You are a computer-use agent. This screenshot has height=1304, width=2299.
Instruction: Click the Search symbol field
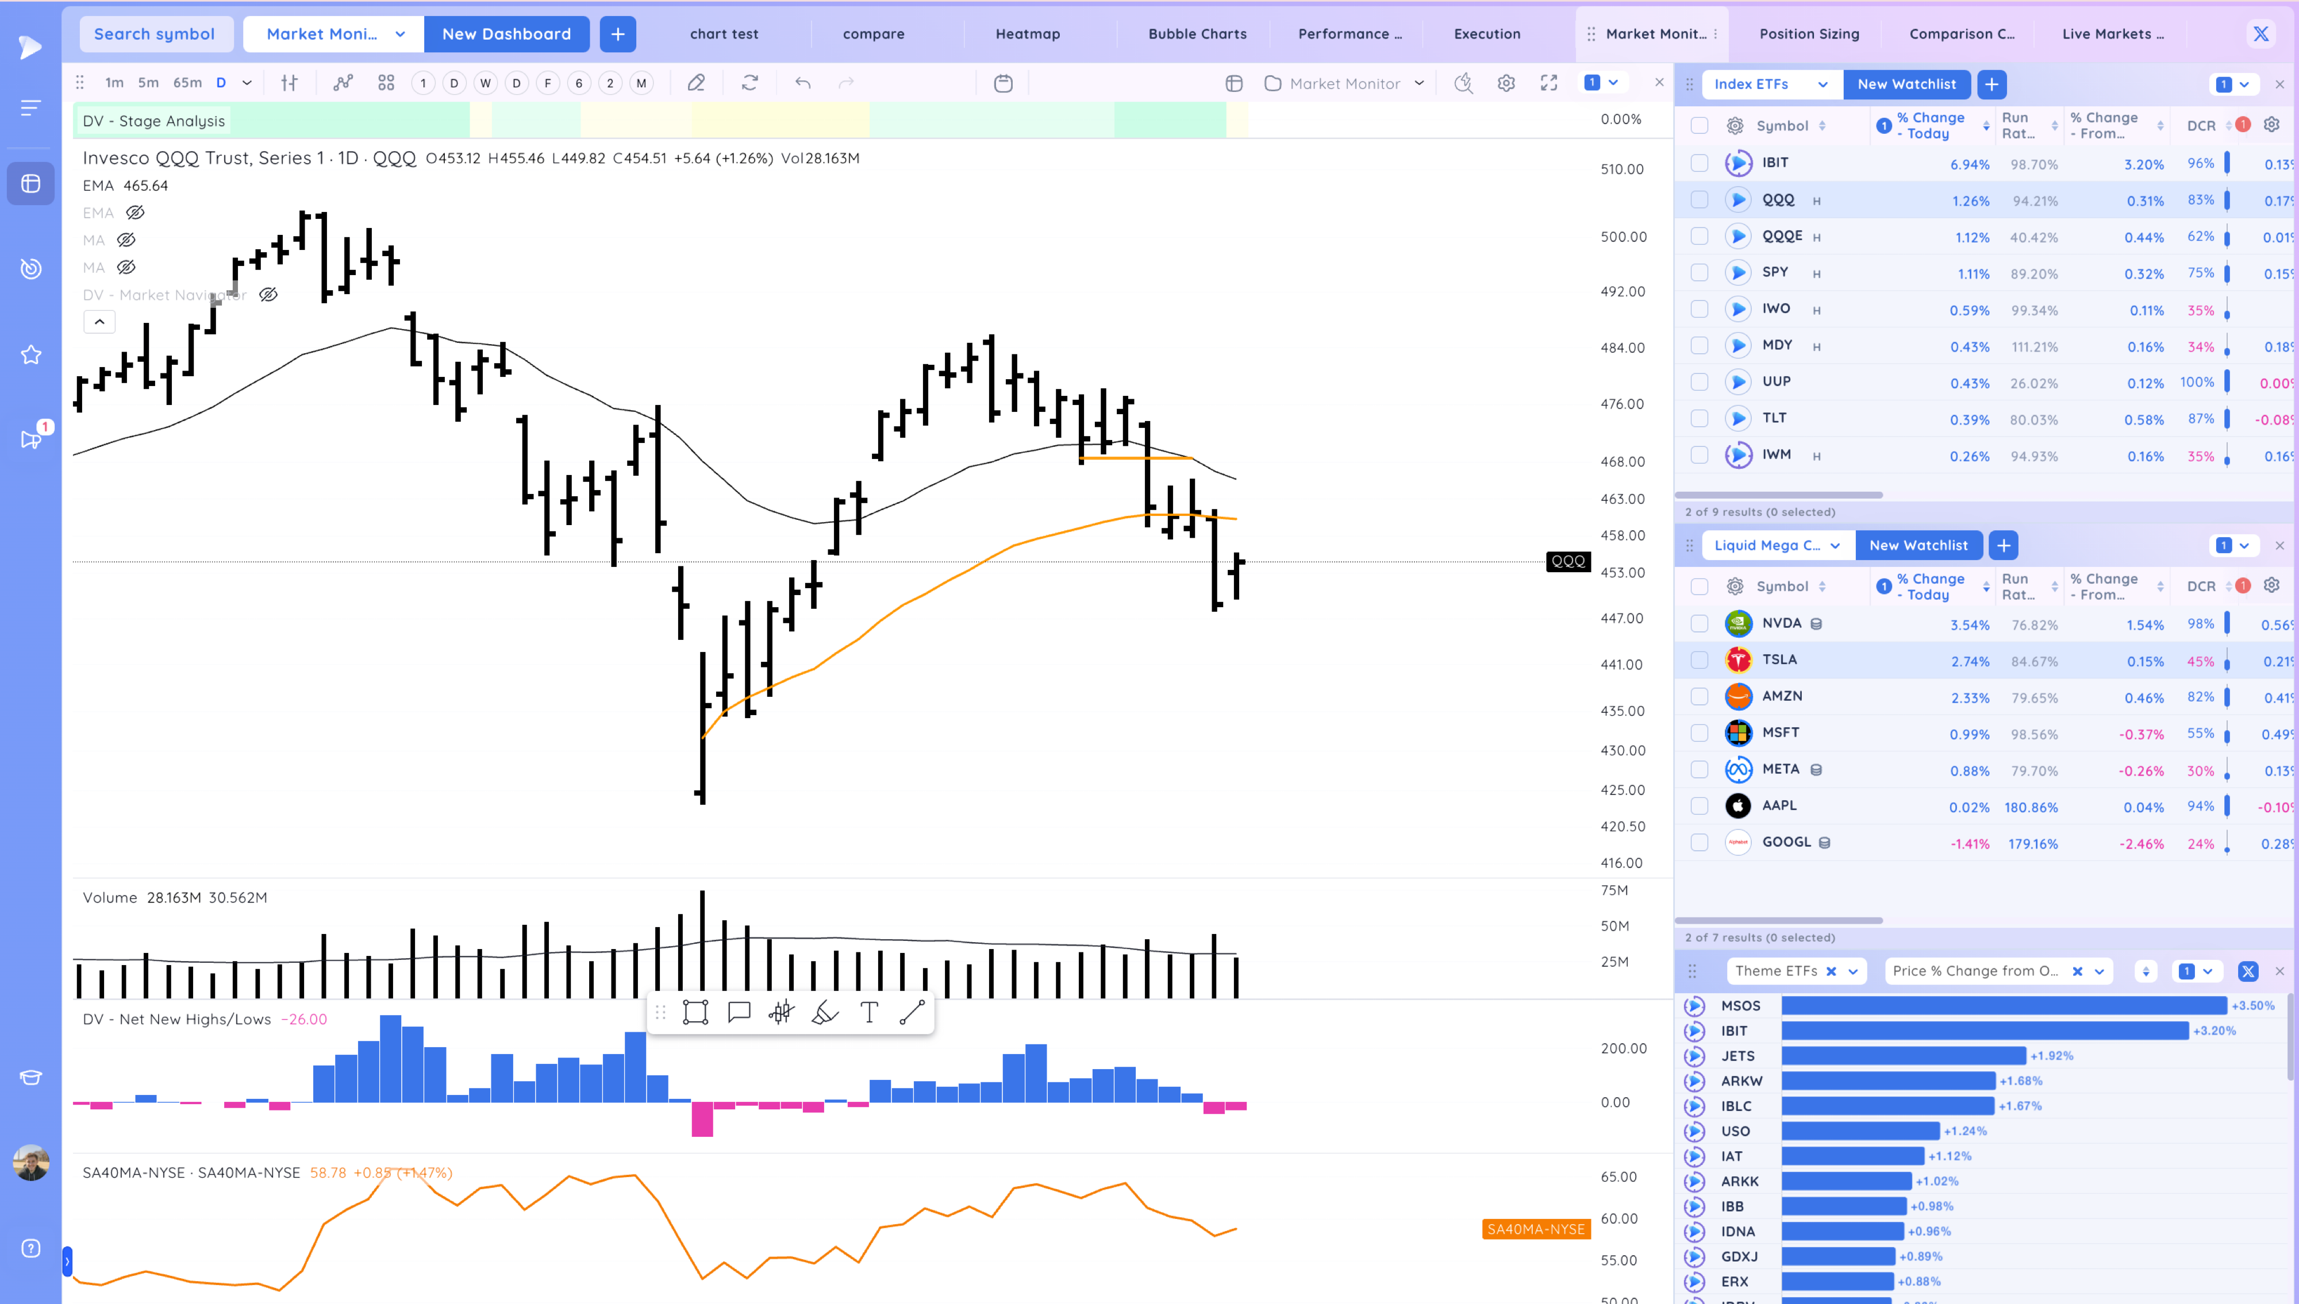[x=155, y=34]
